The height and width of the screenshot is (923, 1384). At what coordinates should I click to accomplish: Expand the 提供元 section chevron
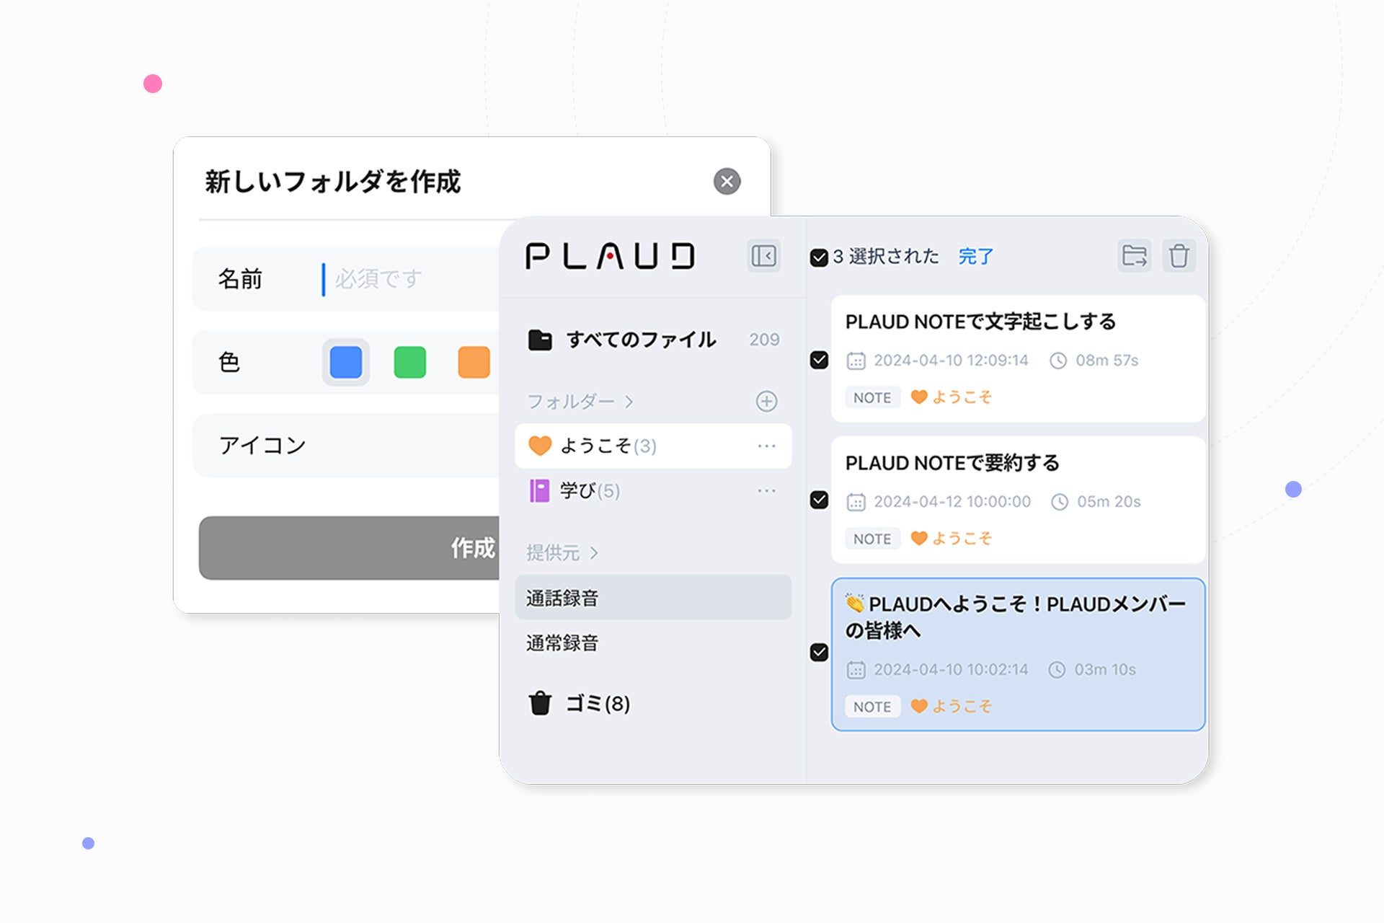(x=594, y=553)
